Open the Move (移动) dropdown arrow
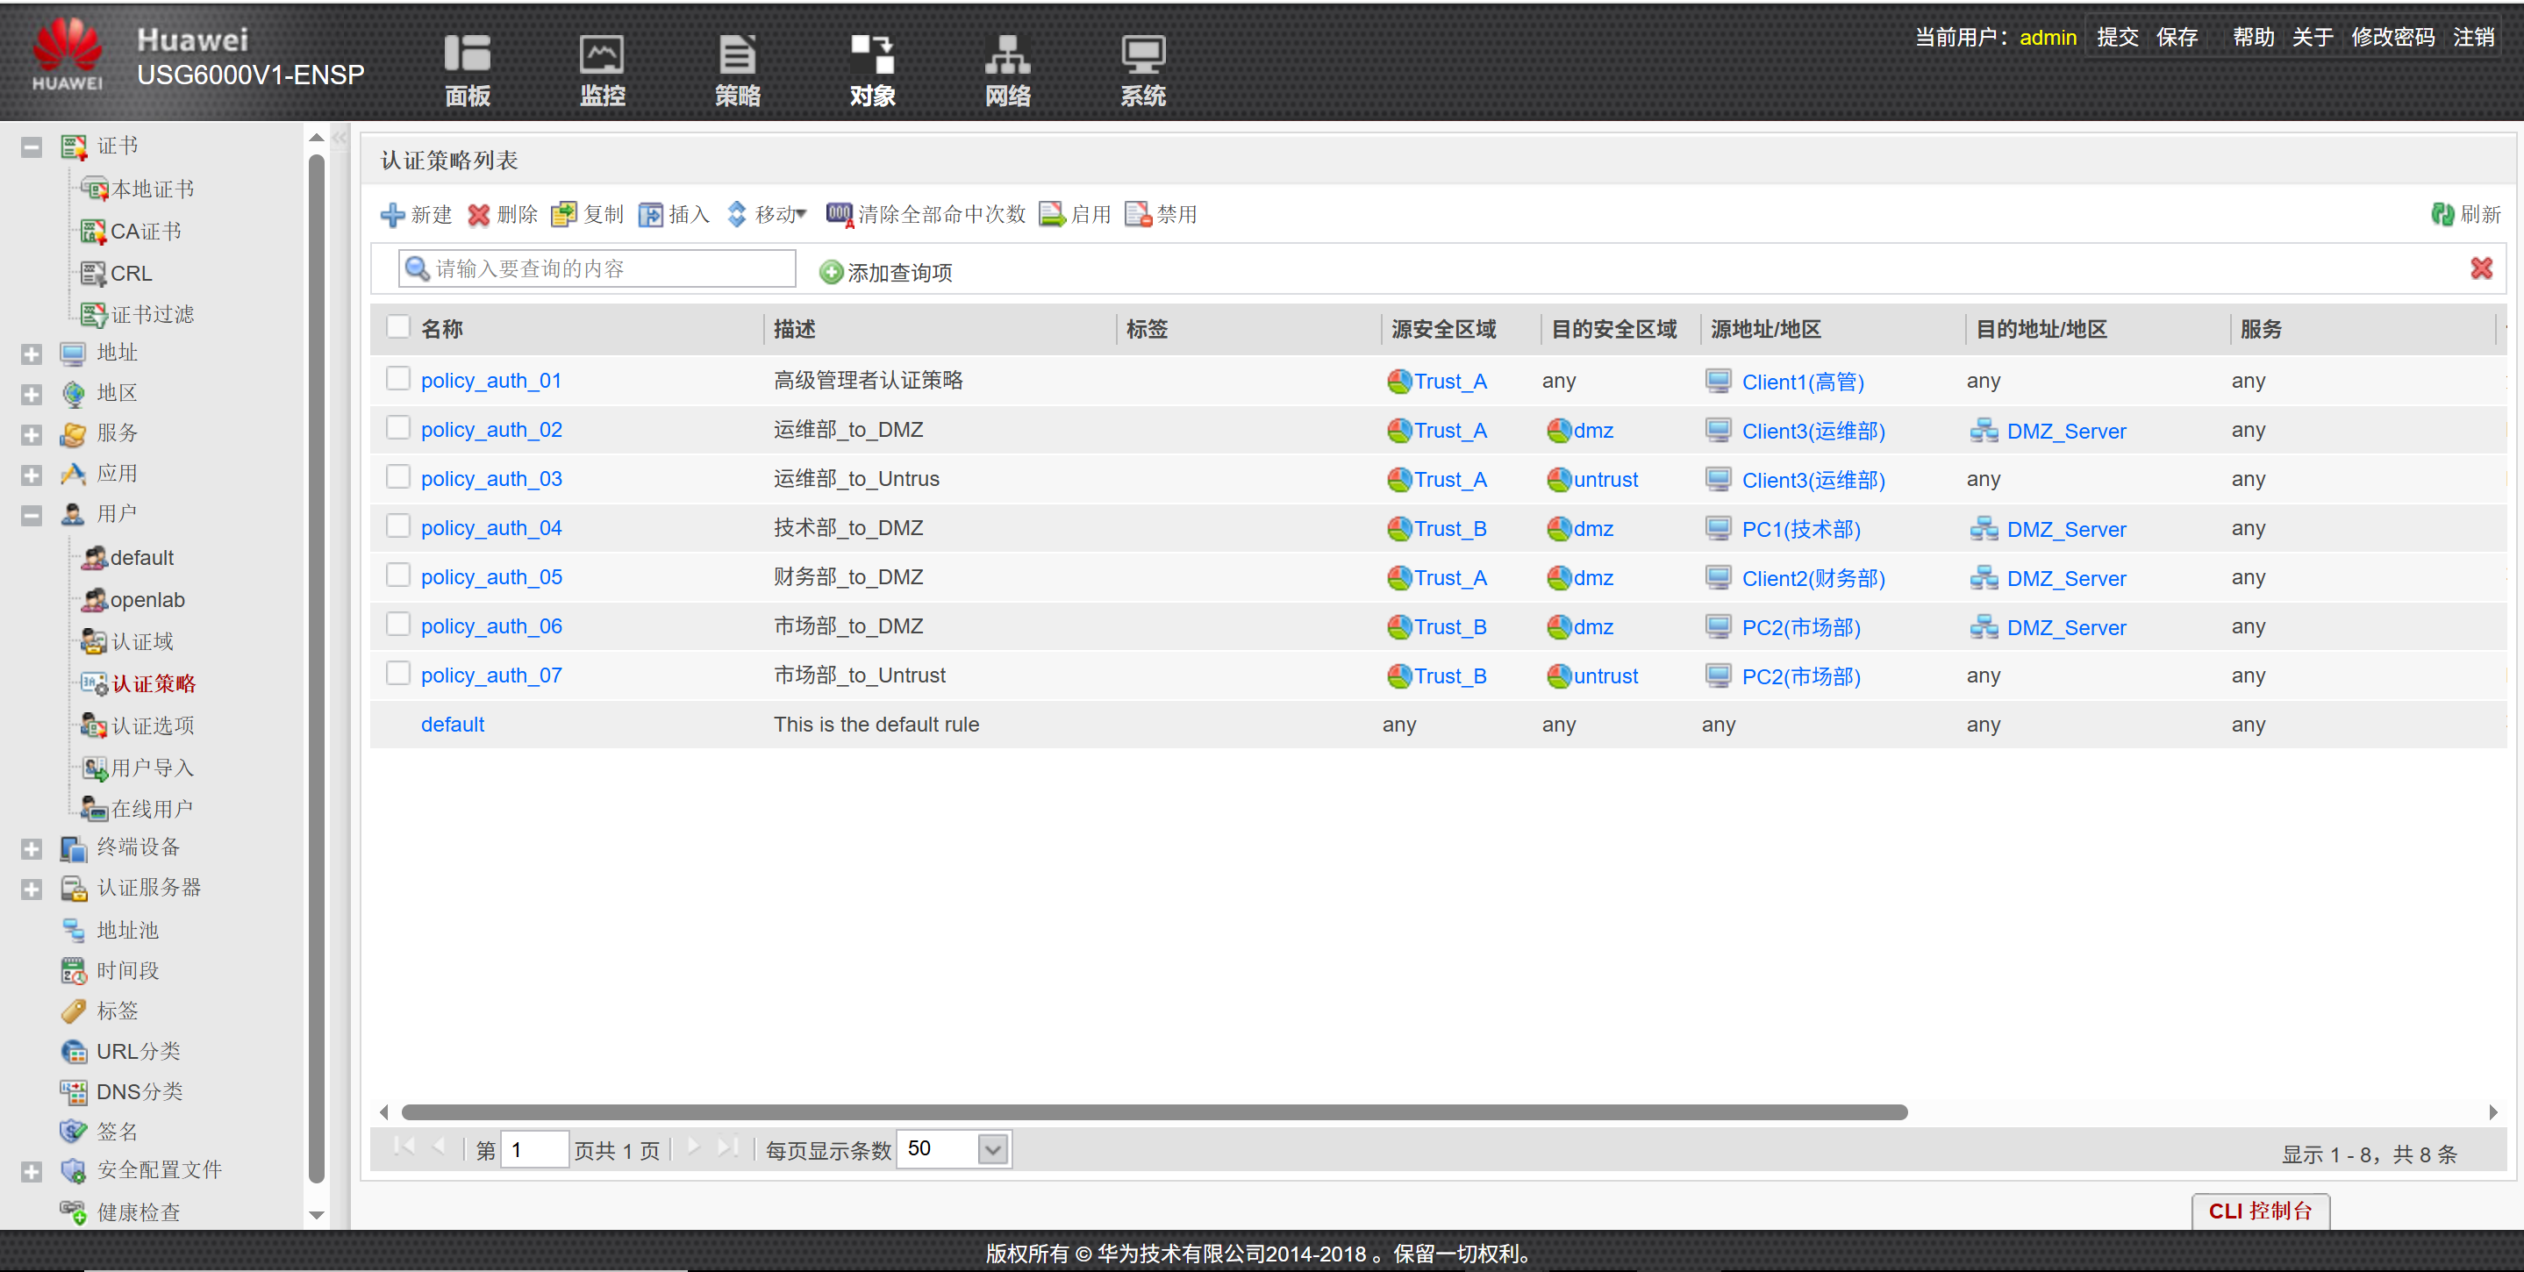This screenshot has height=1272, width=2524. (802, 215)
